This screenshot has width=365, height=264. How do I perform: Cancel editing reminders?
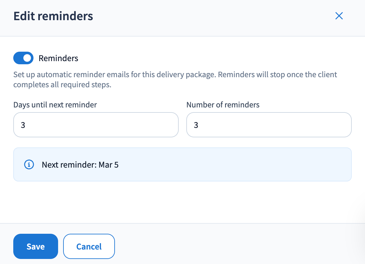coord(89,246)
